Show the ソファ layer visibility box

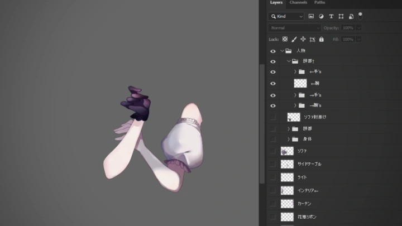pos(273,151)
